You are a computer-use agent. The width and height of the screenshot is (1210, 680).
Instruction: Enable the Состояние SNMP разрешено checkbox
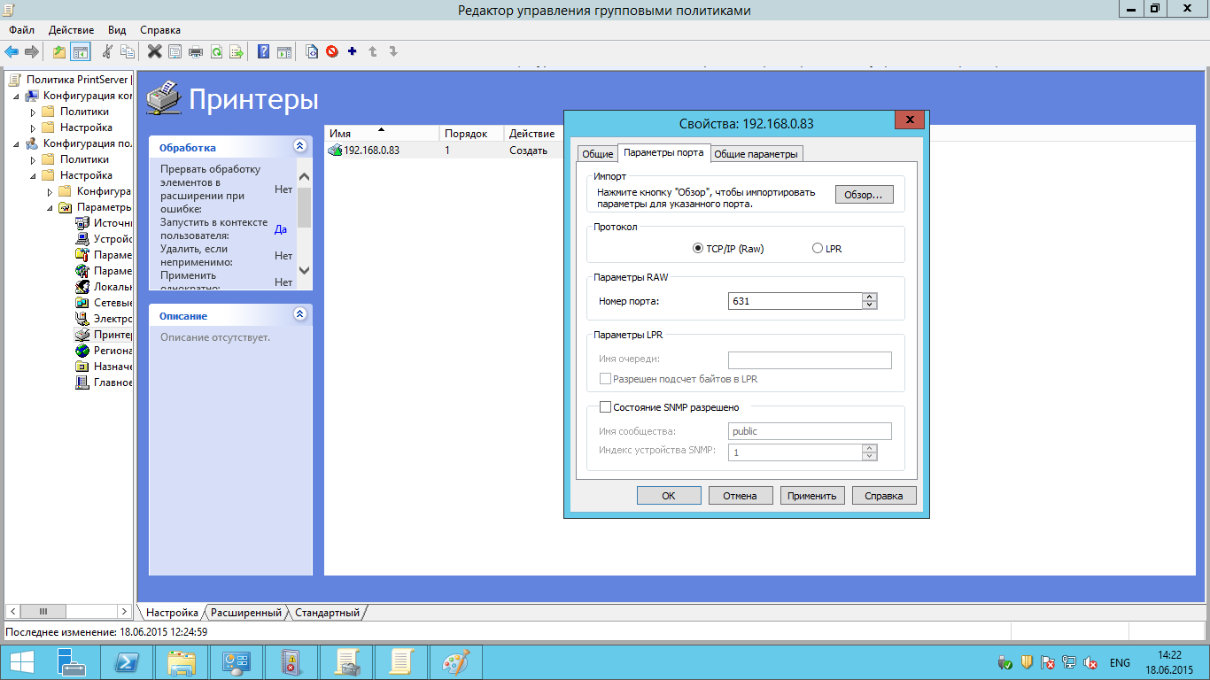(x=606, y=407)
